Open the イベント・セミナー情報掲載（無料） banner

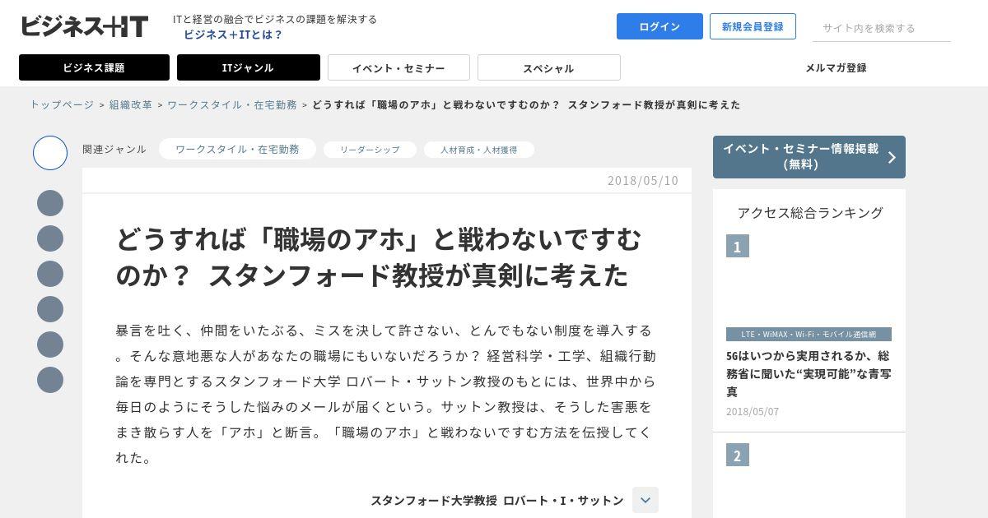coord(809,157)
